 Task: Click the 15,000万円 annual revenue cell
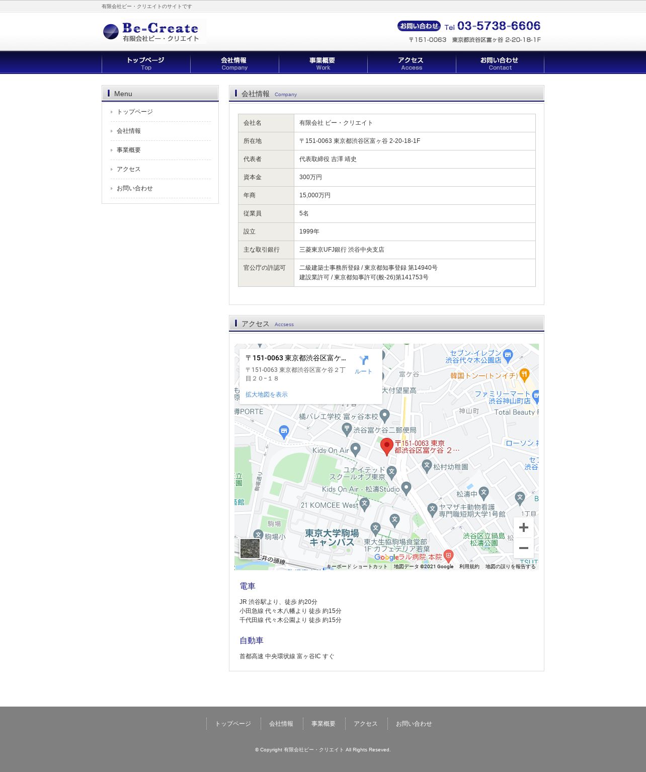(x=415, y=195)
